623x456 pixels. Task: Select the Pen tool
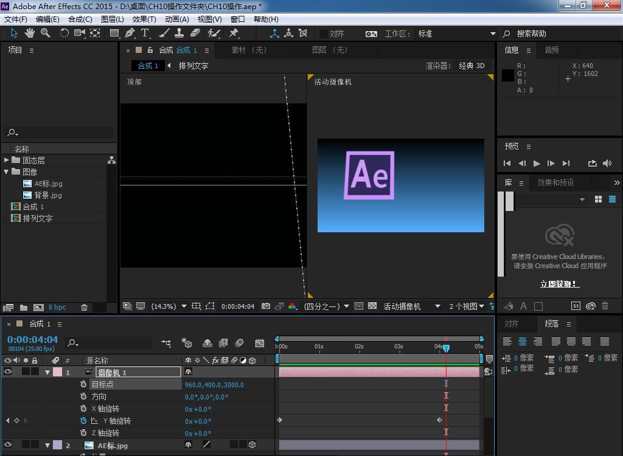[130, 33]
